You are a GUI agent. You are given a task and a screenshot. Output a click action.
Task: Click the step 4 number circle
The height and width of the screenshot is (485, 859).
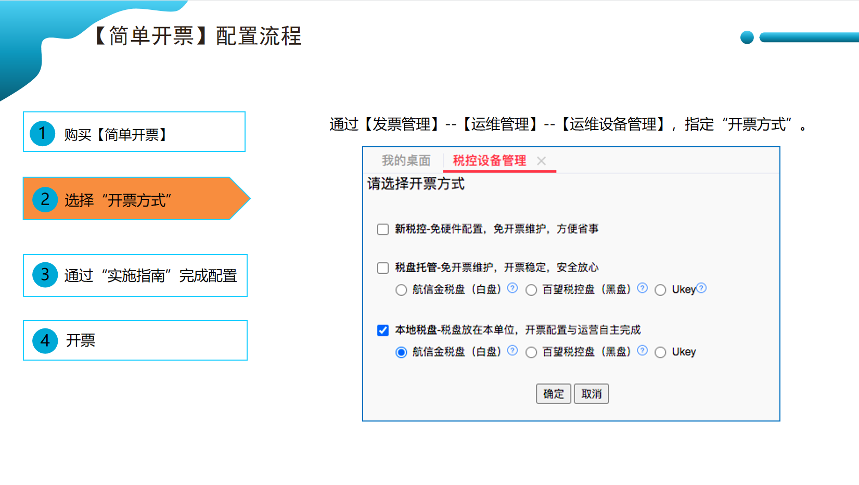(45, 340)
